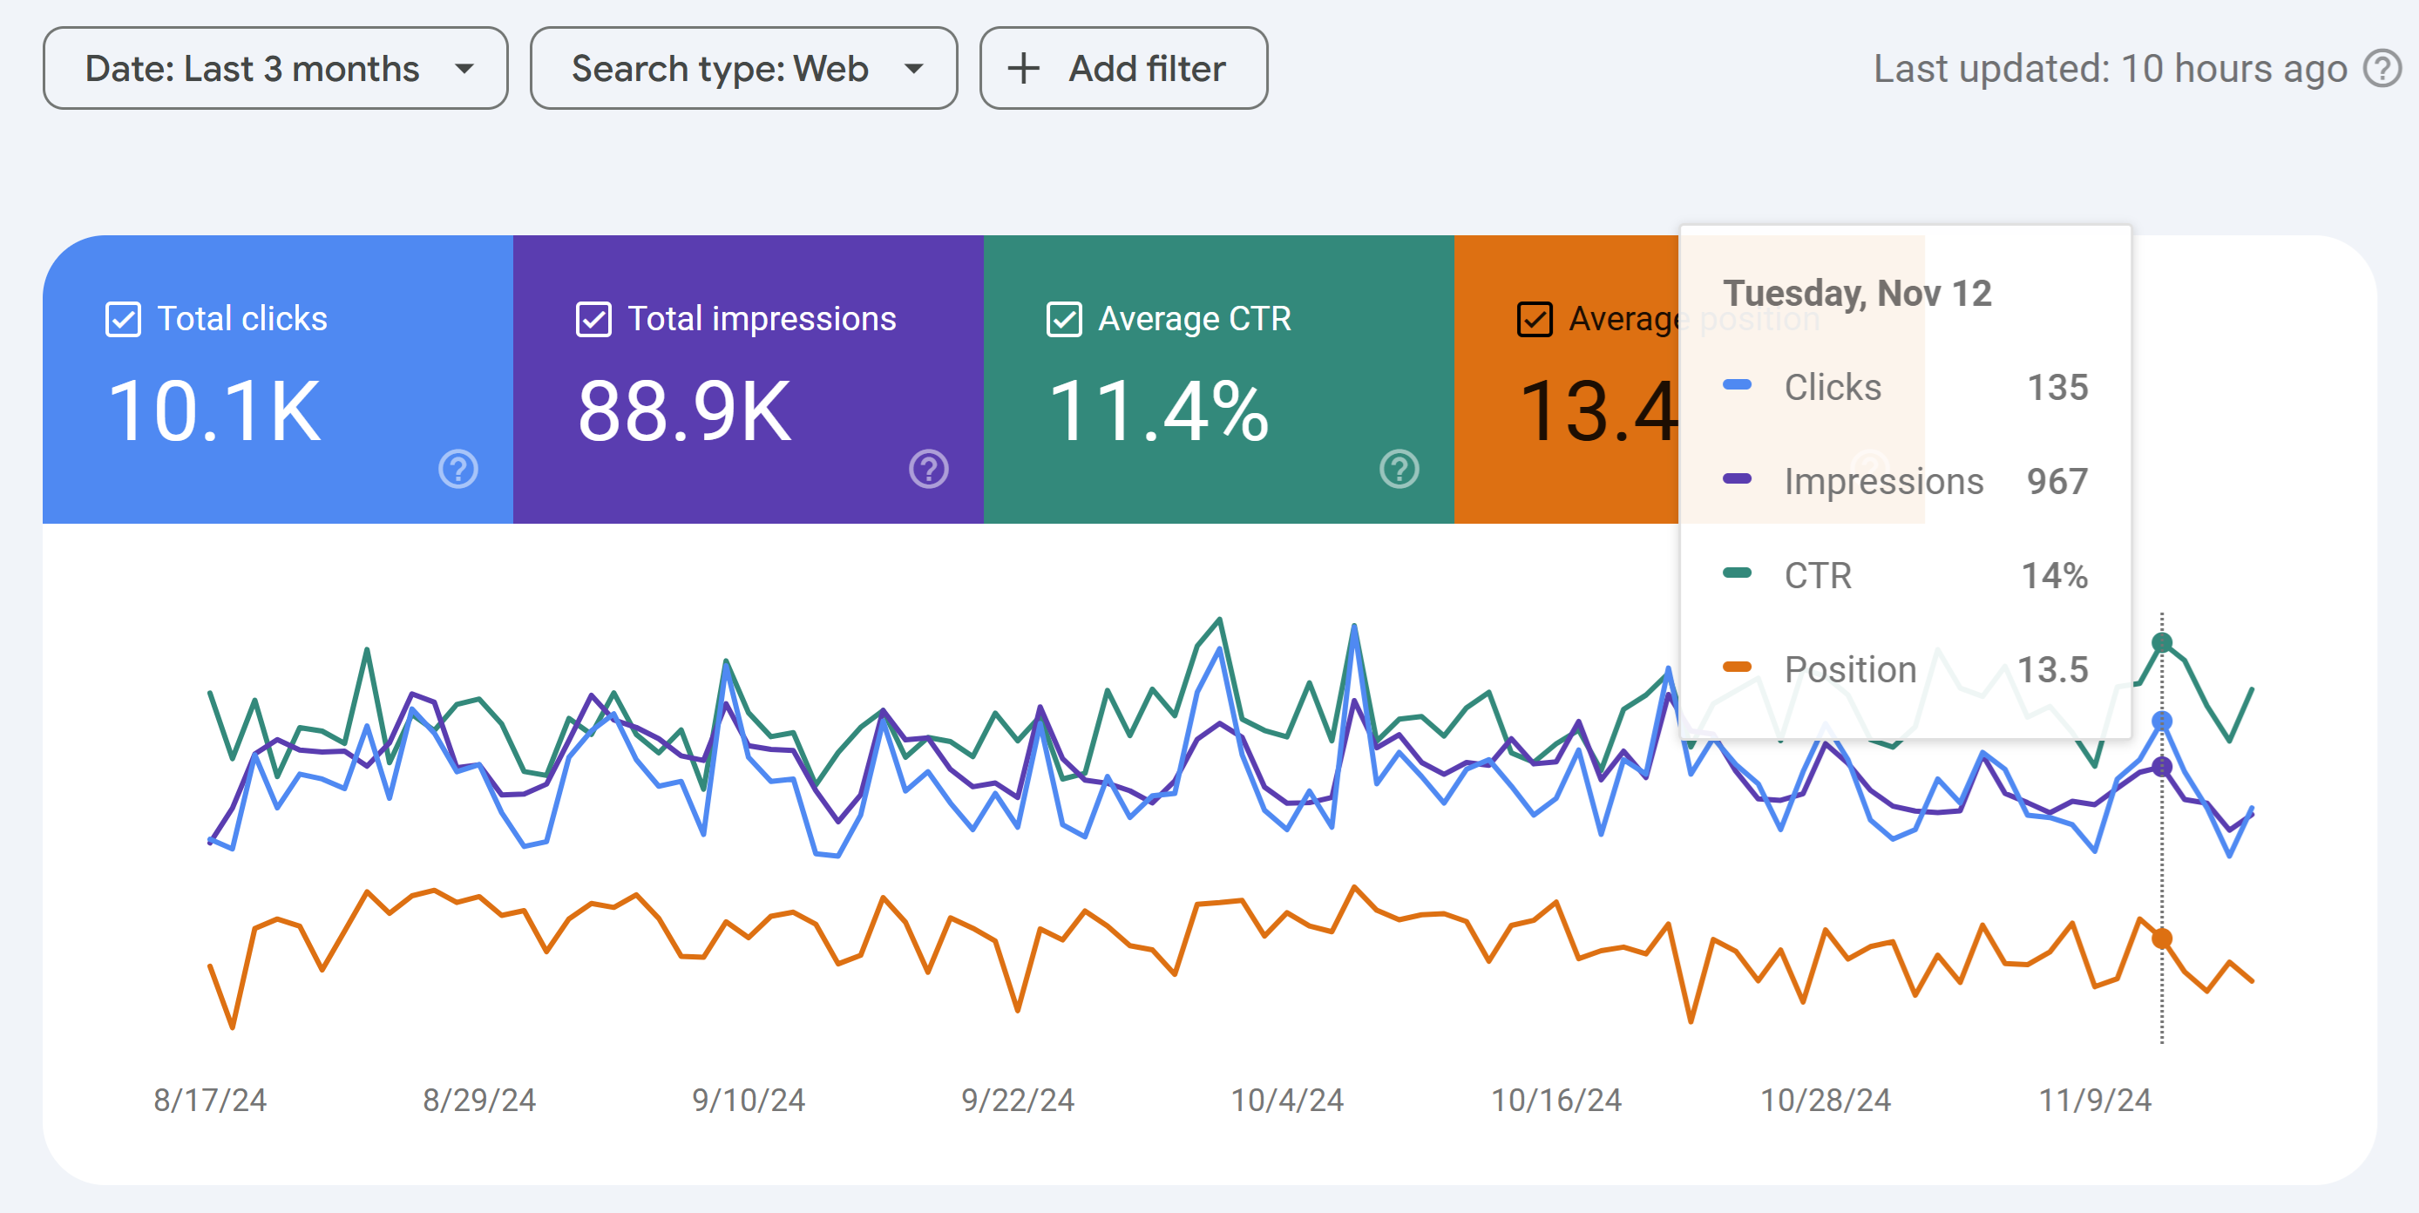
Task: Click the Tuesday, Nov 12 tooltip heading
Action: (1856, 293)
